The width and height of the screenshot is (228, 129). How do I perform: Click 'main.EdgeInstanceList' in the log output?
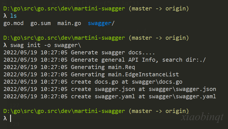click(143, 74)
